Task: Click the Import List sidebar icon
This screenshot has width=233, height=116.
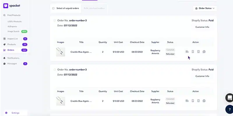Action: click(4, 39)
